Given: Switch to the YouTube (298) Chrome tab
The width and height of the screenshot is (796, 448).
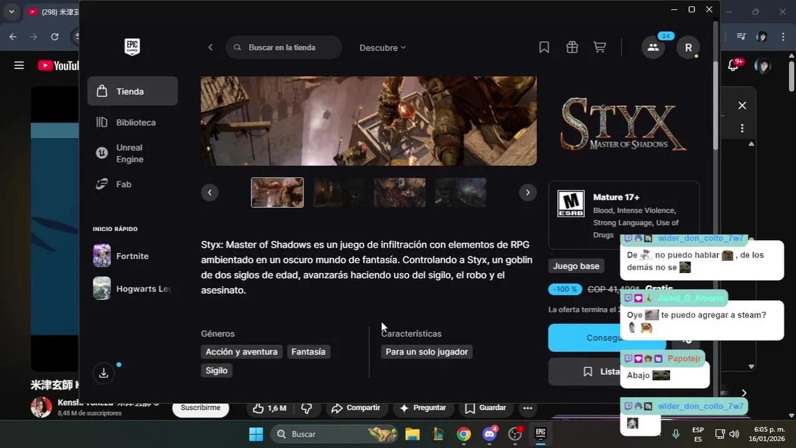Looking at the screenshot, I should click(54, 12).
